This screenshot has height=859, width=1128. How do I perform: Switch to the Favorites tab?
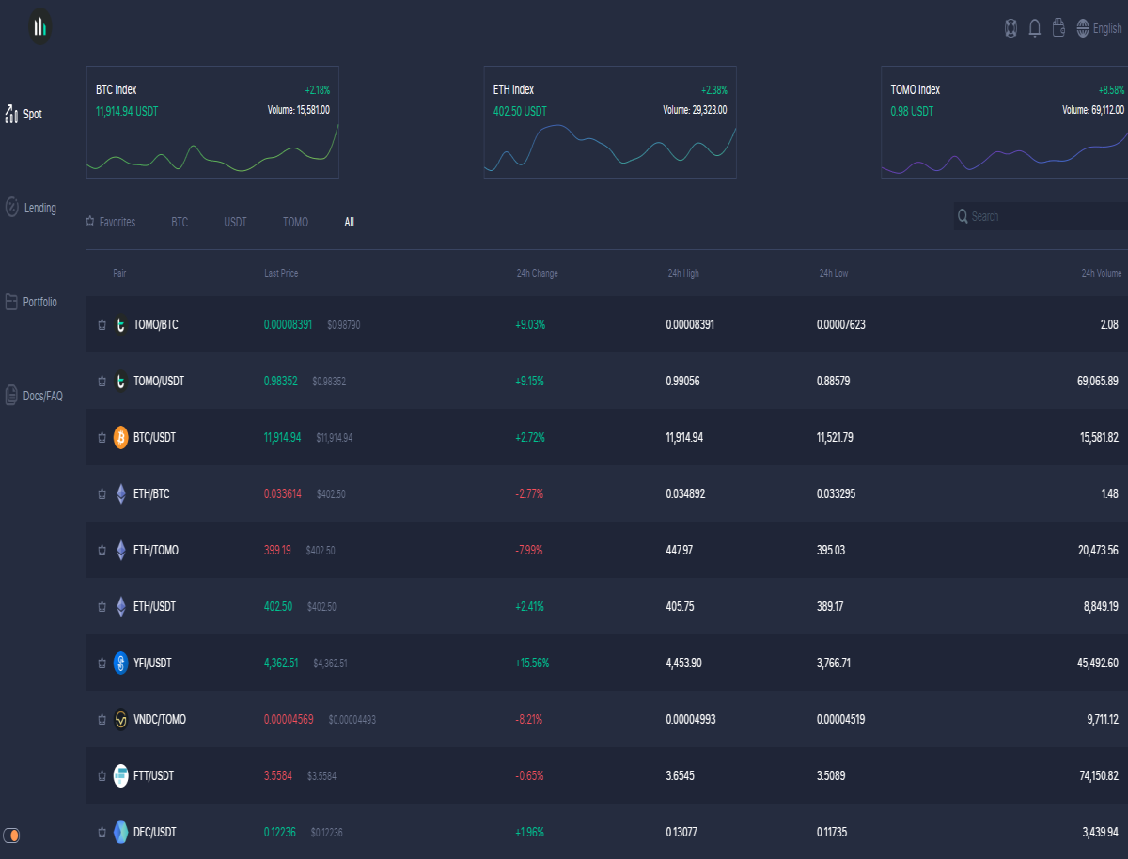coord(111,223)
